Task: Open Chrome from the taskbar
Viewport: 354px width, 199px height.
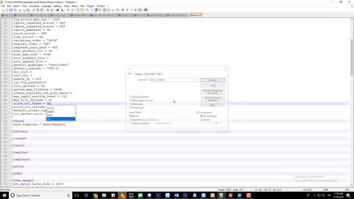Action: click(95, 195)
